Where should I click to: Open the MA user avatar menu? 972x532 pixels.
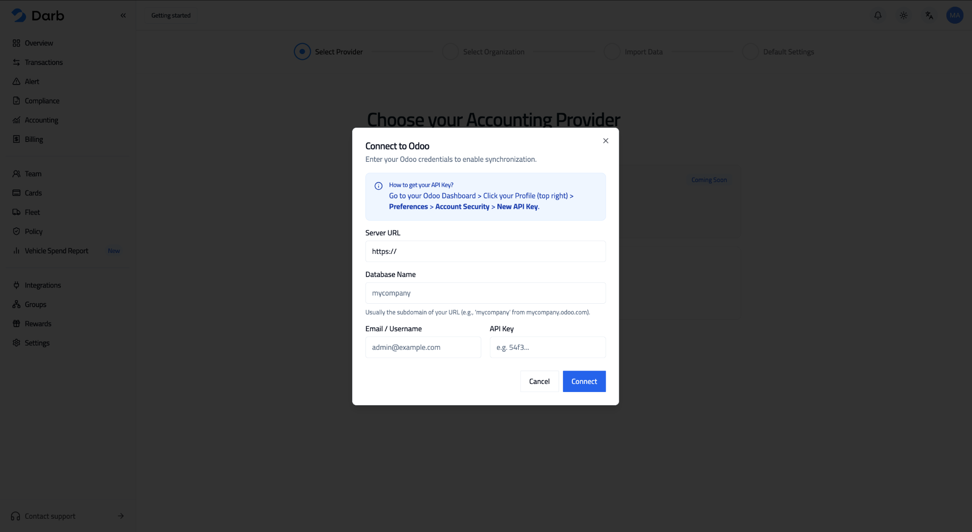point(954,15)
